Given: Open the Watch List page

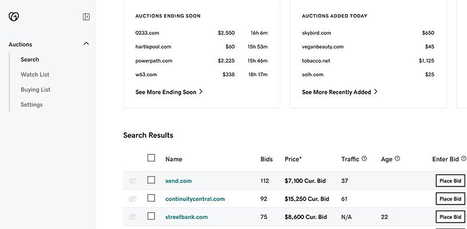Looking at the screenshot, I should [x=35, y=75].
